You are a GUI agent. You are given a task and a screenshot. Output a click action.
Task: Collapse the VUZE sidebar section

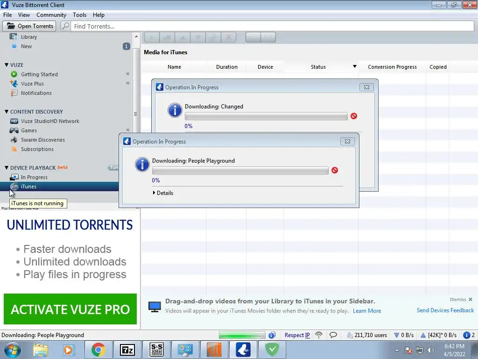coord(7,65)
